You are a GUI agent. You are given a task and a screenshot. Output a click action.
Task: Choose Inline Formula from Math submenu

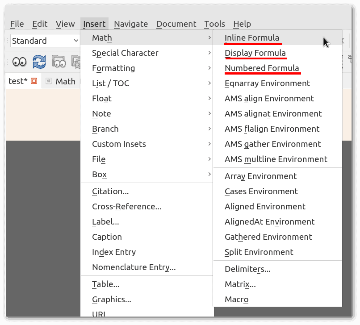252,38
